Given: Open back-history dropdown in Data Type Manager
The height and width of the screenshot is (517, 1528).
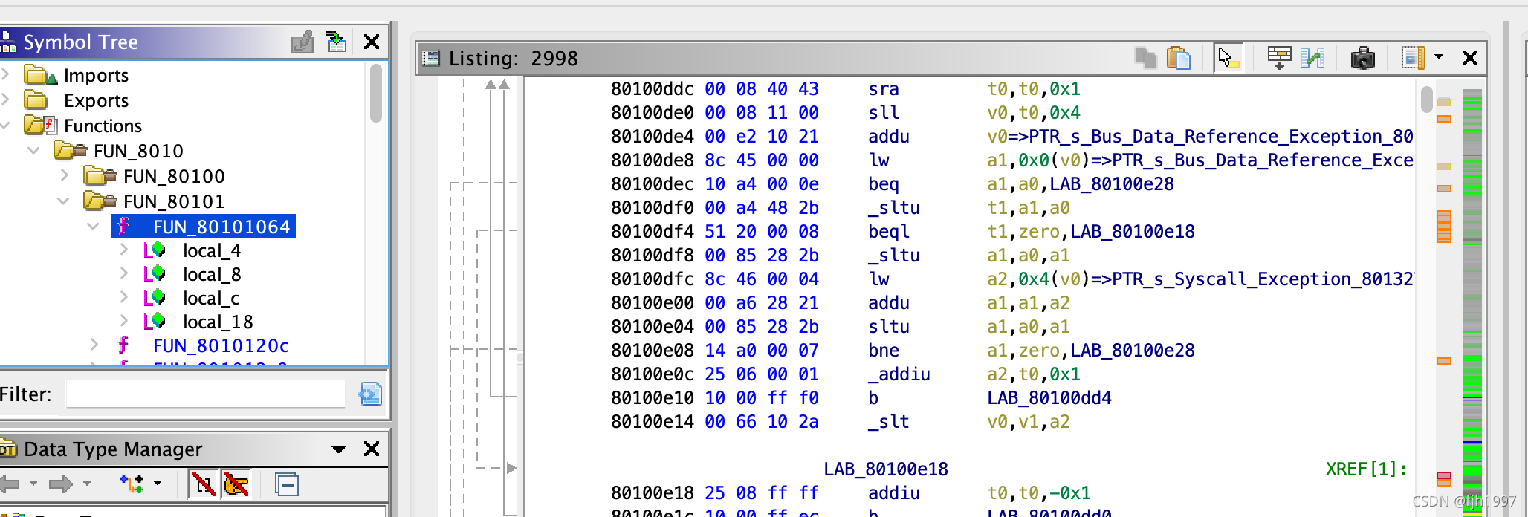Looking at the screenshot, I should point(33,484).
